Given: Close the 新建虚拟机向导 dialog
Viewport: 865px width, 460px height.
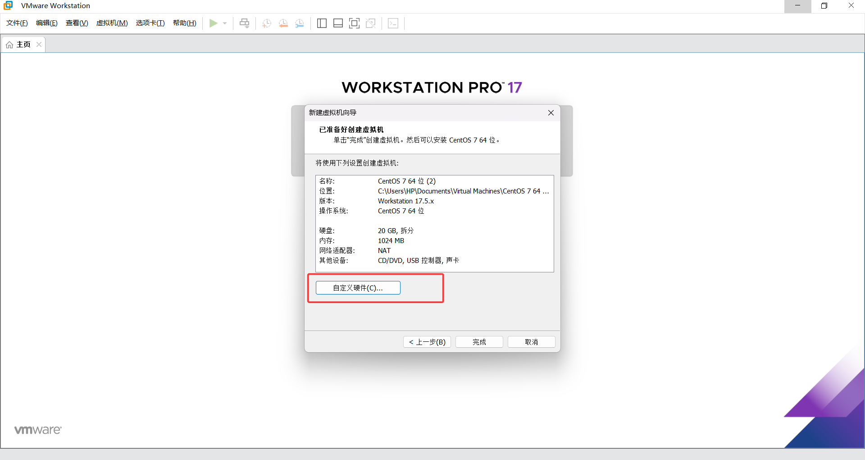Looking at the screenshot, I should coord(551,113).
